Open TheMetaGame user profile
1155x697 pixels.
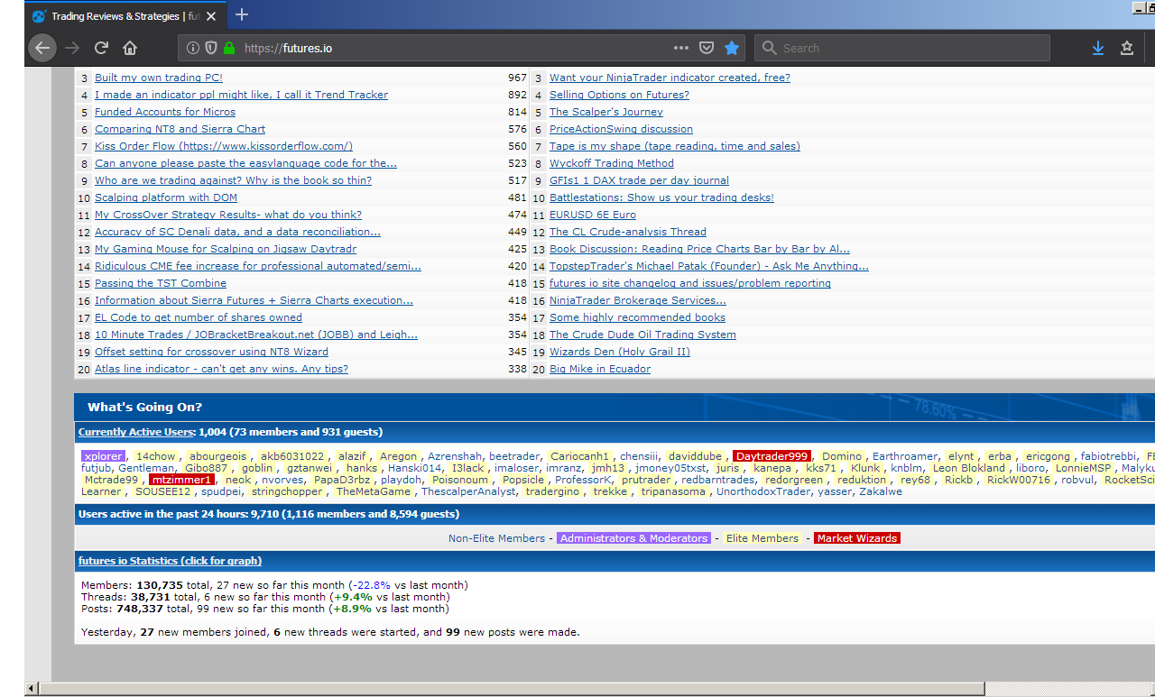coord(373,491)
